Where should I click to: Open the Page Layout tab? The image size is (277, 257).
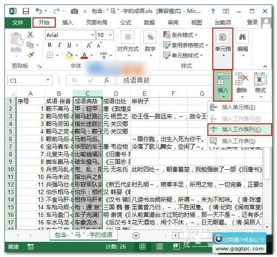click(96, 23)
